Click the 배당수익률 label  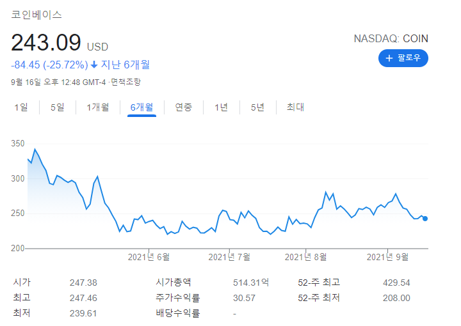178,313
